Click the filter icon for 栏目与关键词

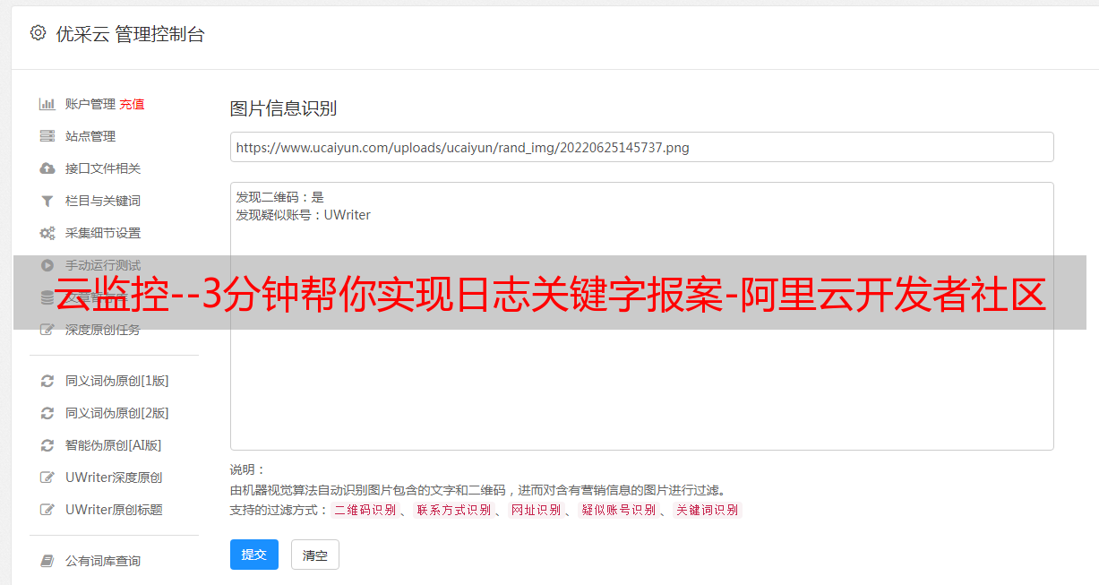pos(47,201)
